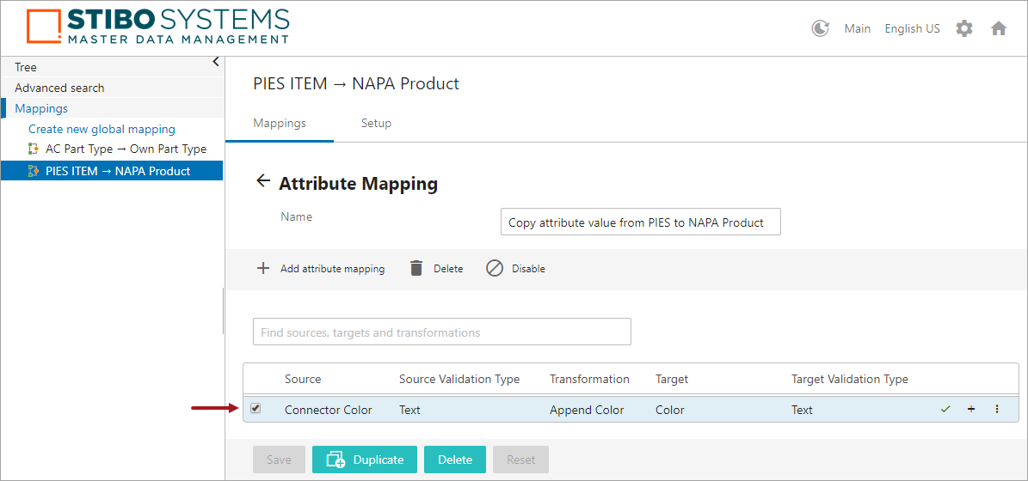This screenshot has height=481, width=1028.
Task: Click the Disable circle-slash icon
Action: coord(495,268)
